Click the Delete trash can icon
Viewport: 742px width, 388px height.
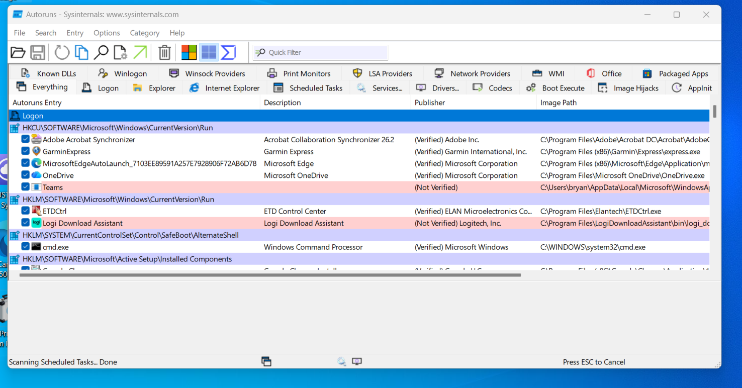click(x=164, y=52)
